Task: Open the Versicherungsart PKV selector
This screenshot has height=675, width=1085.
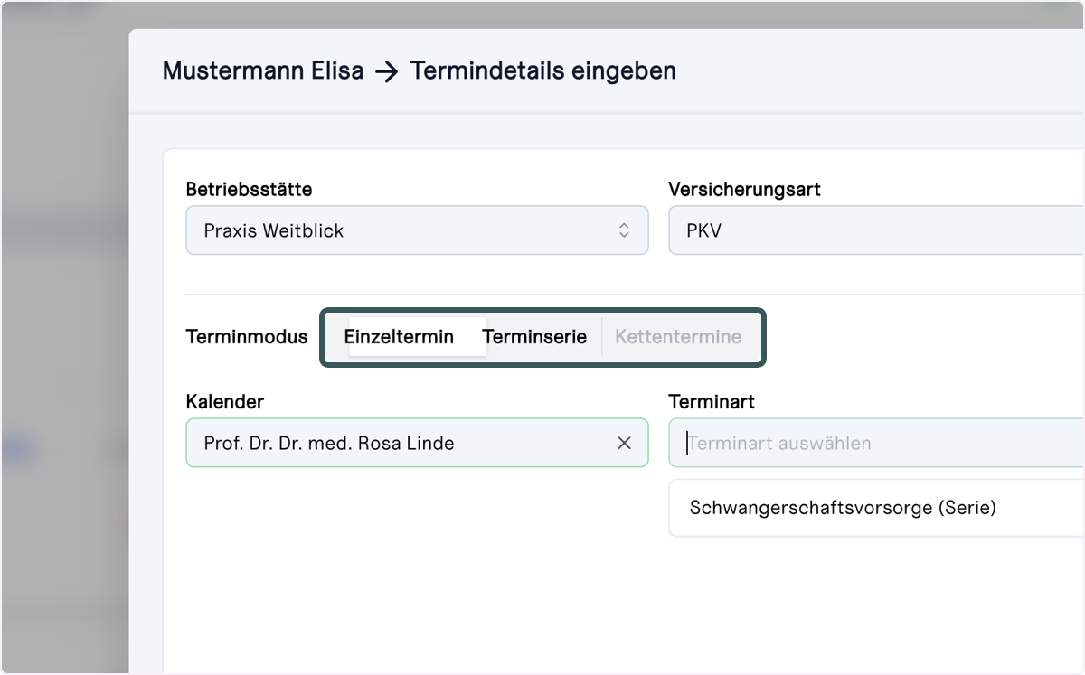Action: pos(876,230)
